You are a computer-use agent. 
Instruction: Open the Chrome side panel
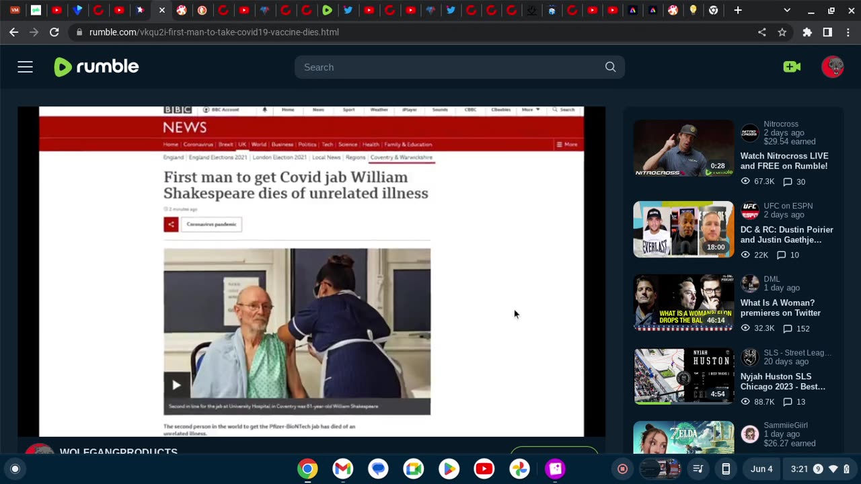pyautogui.click(x=827, y=32)
